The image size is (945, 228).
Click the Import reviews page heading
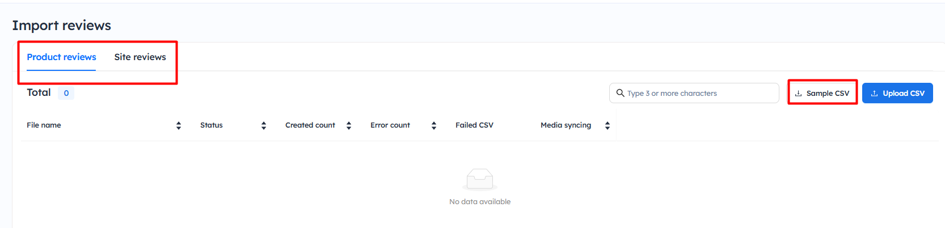coord(62,26)
